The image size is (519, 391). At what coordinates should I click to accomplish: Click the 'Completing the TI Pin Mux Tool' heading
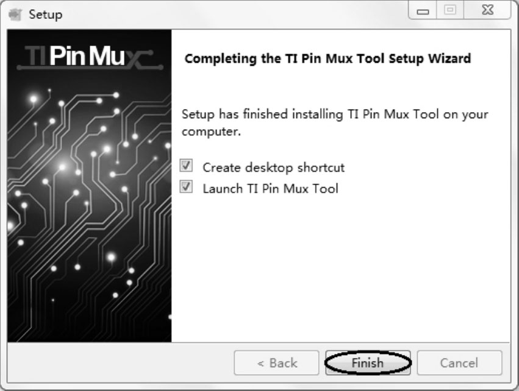(328, 59)
